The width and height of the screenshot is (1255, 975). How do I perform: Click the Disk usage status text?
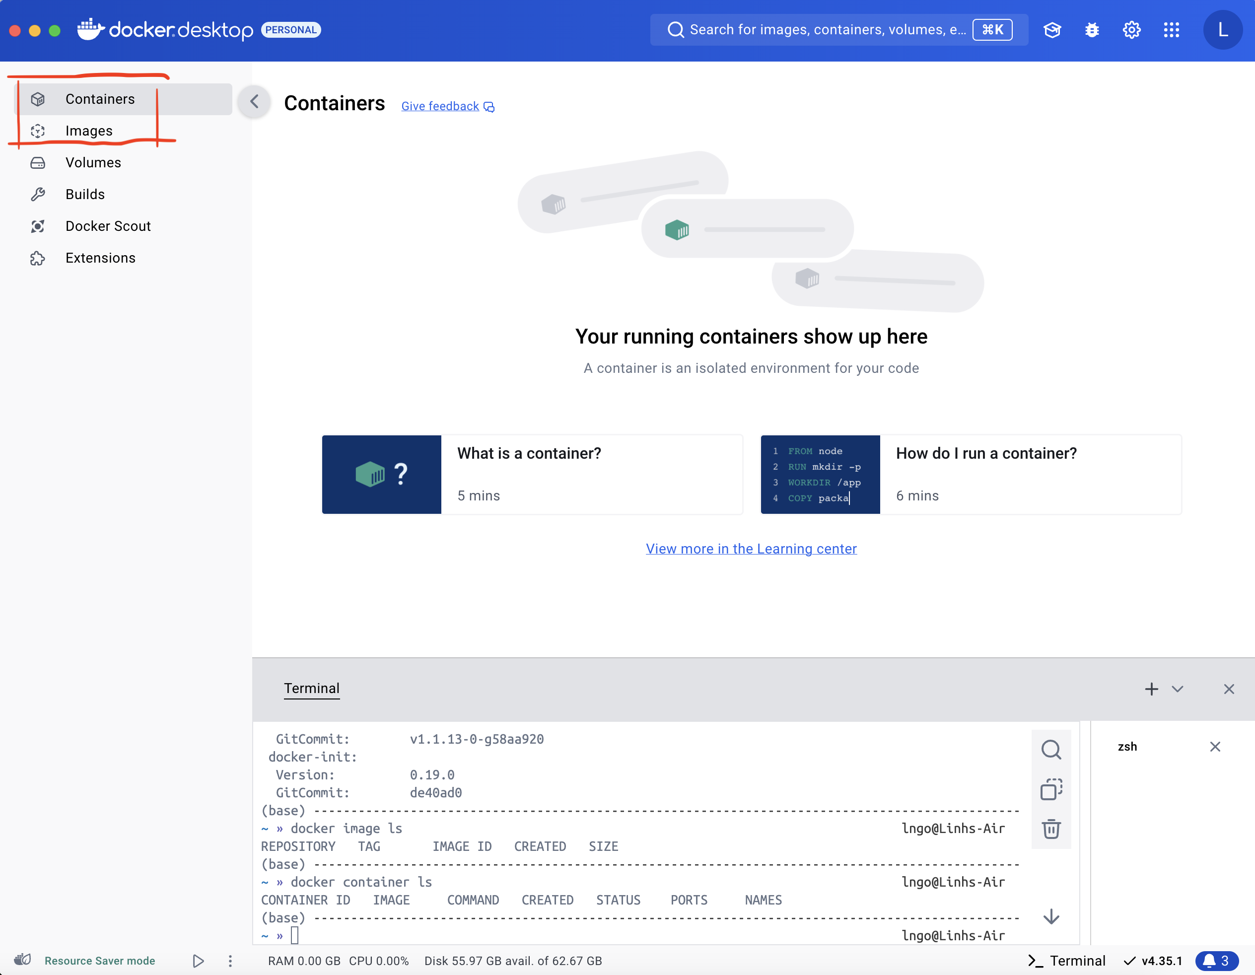(513, 961)
